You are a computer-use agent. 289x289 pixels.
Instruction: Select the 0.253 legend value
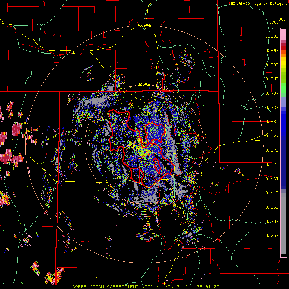[272, 236]
